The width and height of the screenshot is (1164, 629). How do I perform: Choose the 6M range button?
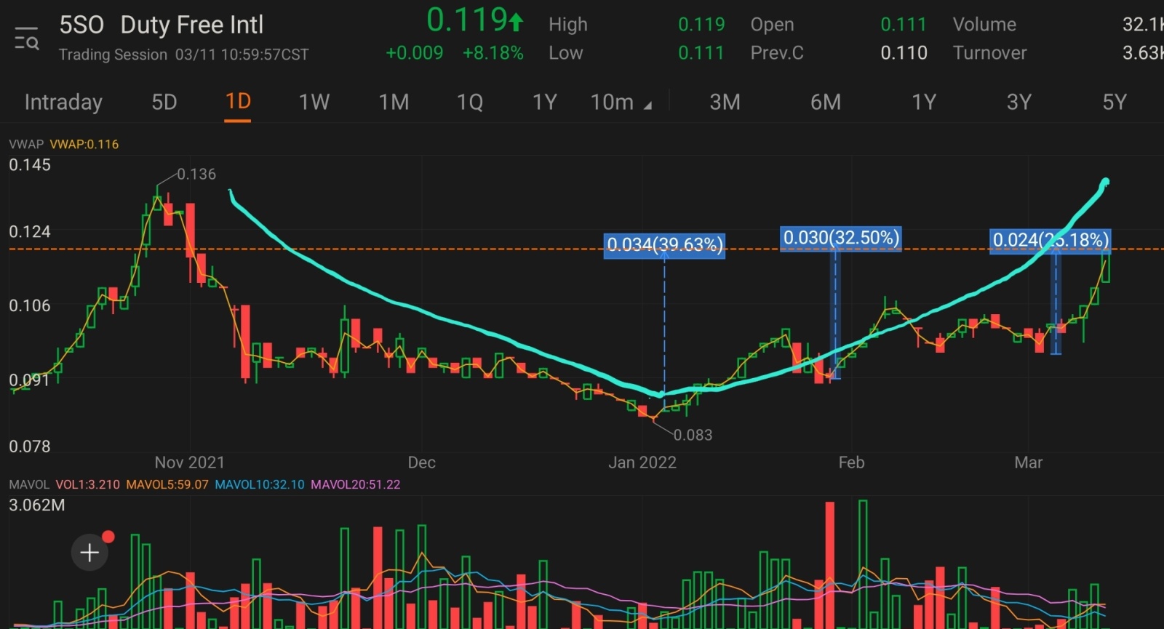point(826,103)
